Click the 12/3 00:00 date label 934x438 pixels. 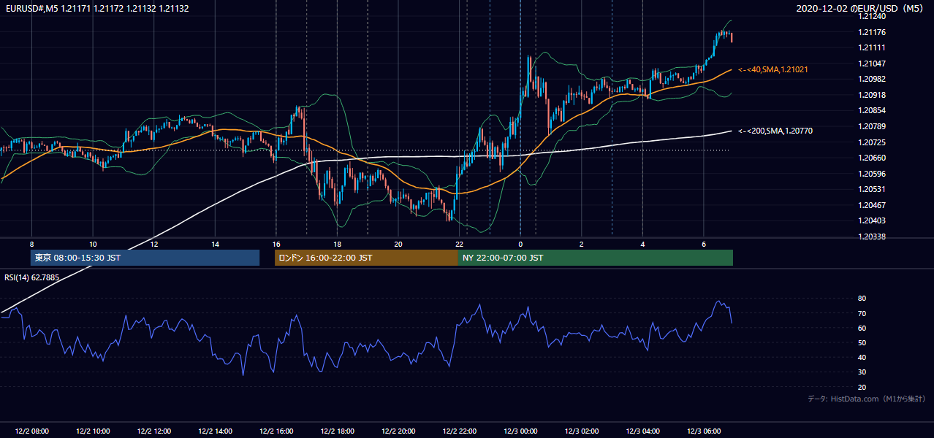pos(520,431)
